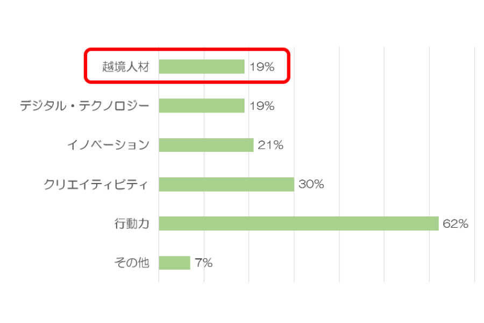Select the イノベーション green bar
Viewport: 484px width, 323px height.
coord(206,145)
